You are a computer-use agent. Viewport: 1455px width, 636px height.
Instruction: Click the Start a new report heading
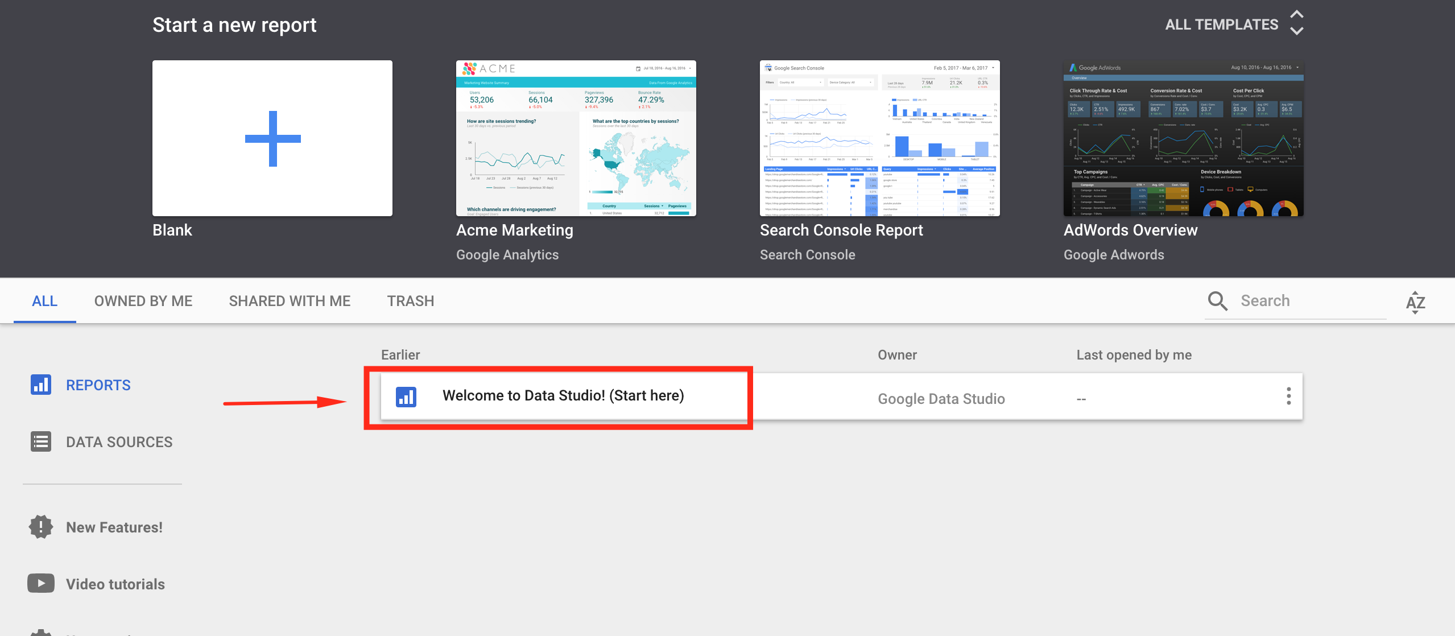click(234, 25)
